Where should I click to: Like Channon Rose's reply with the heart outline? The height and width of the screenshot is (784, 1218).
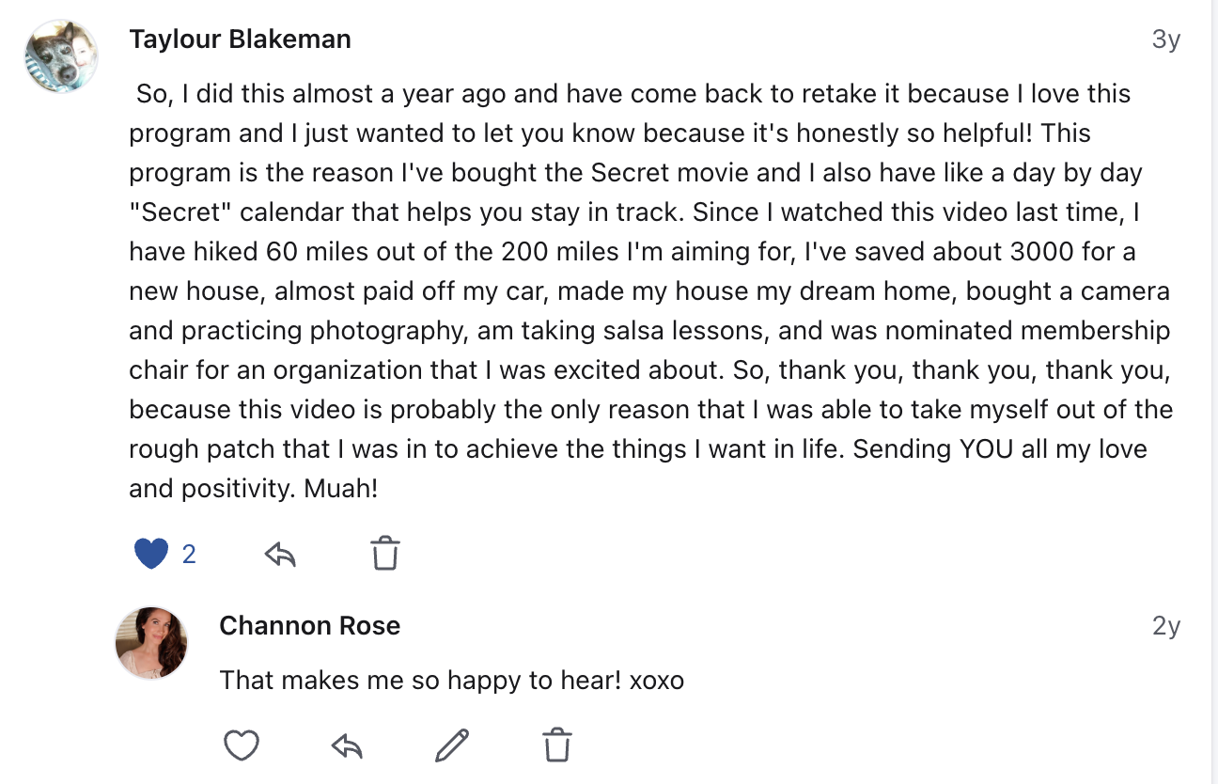(x=242, y=746)
